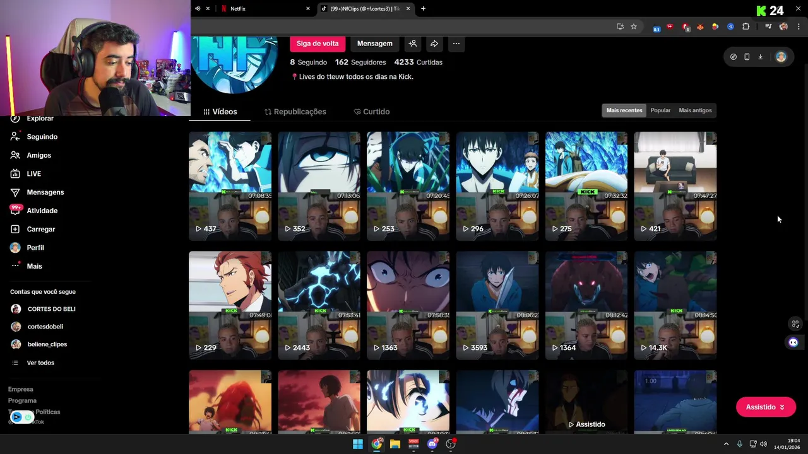The width and height of the screenshot is (808, 454).
Task: Click the add friend icon beside Mensagem
Action: 412,44
